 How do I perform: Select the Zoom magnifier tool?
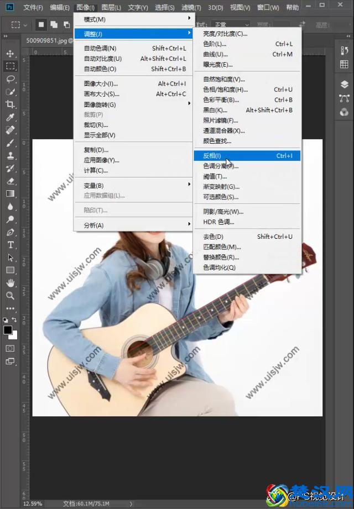[x=10, y=296]
